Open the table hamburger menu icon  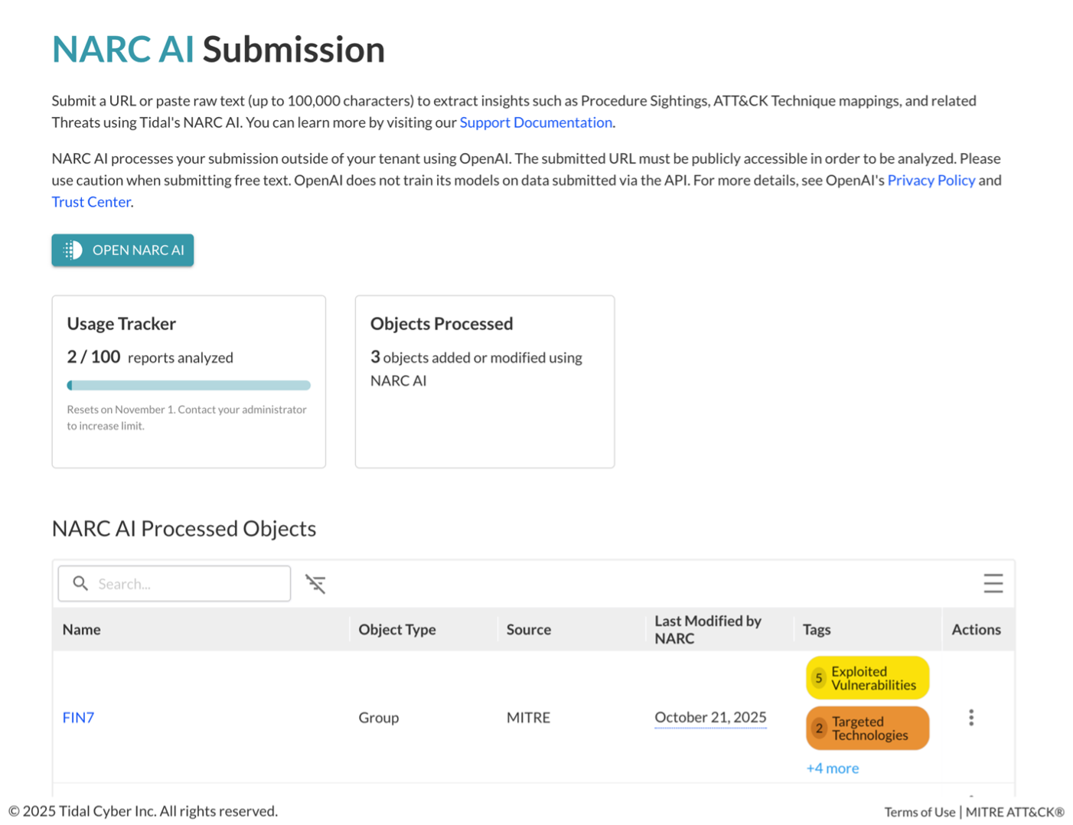(993, 584)
